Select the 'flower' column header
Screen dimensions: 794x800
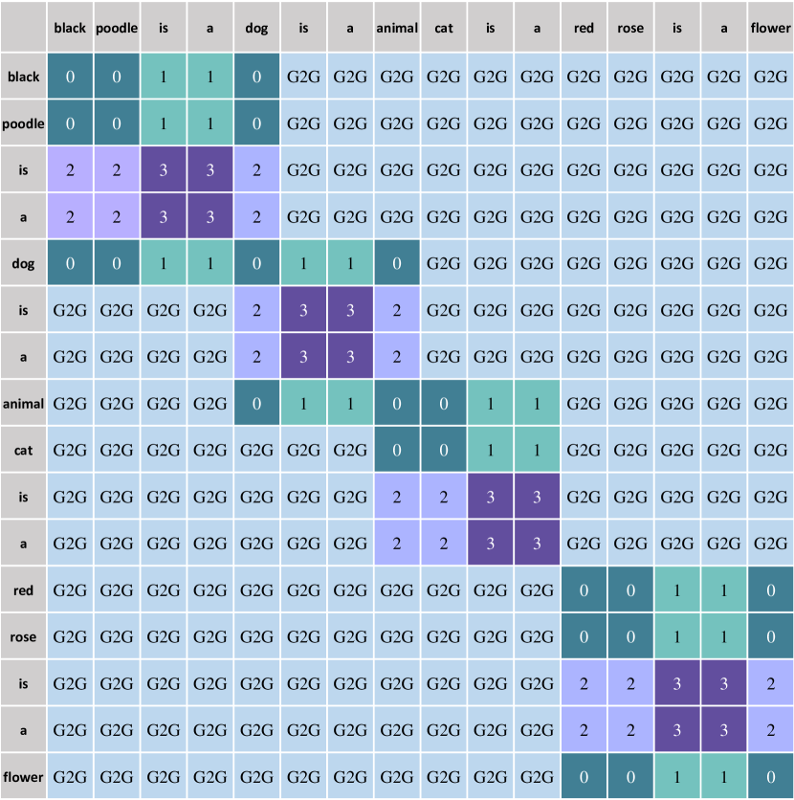click(770, 28)
